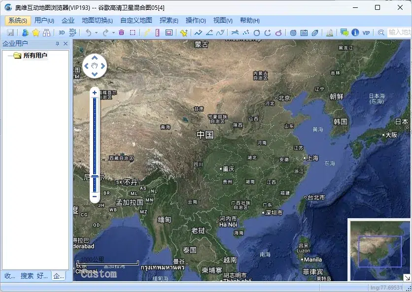This screenshot has height=292, width=412.
Task: Click the attachment paperclip icon
Action: tap(315, 33)
